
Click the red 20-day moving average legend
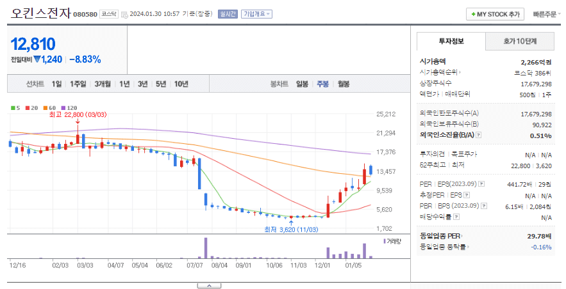tap(32, 108)
